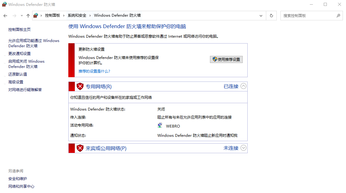Open the 推荐的设置是什么? link
Image resolution: width=346 pixels, height=193 pixels.
pyautogui.click(x=94, y=71)
